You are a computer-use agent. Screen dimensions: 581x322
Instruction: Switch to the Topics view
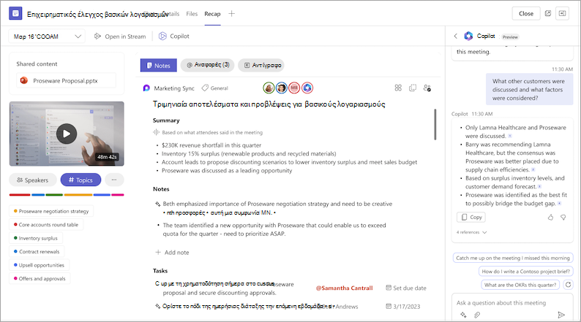point(80,180)
